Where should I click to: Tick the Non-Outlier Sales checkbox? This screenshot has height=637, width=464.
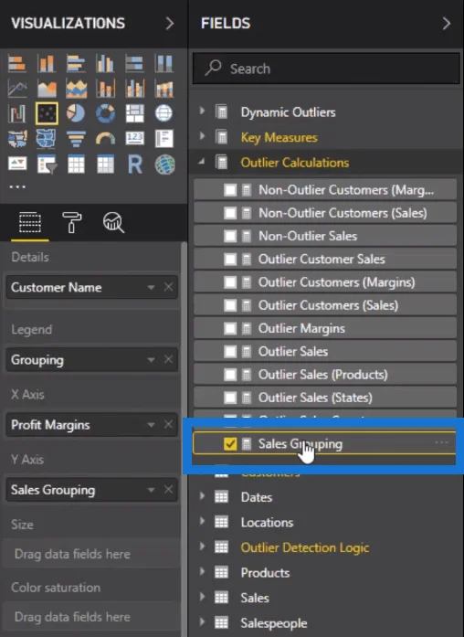pyautogui.click(x=230, y=236)
